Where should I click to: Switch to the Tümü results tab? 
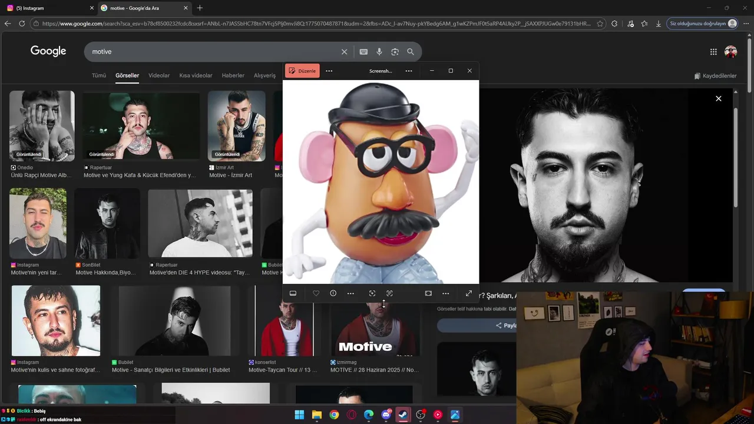coord(99,75)
